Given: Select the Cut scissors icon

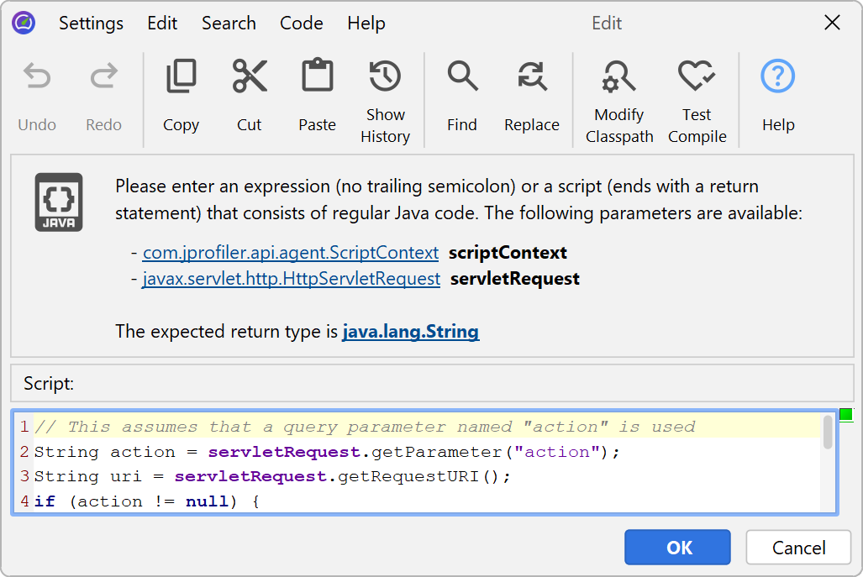Looking at the screenshot, I should pos(249,77).
